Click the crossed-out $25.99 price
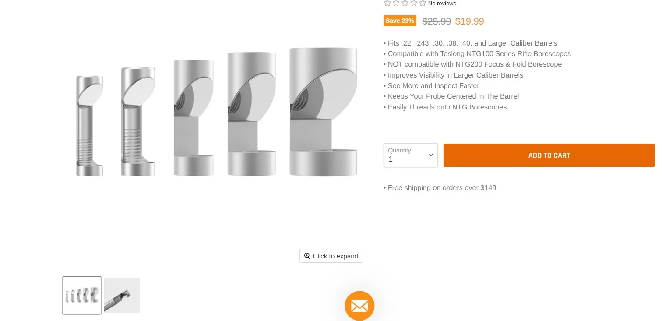Screen dimensions: 662x321 [437, 21]
